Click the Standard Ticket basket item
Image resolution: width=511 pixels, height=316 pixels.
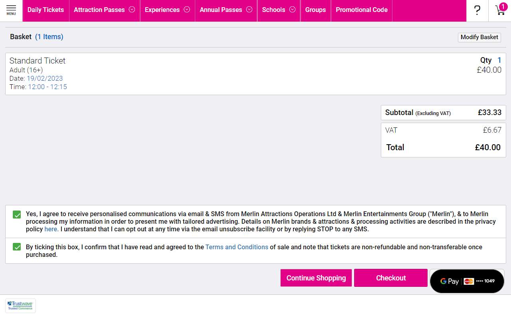coord(38,61)
